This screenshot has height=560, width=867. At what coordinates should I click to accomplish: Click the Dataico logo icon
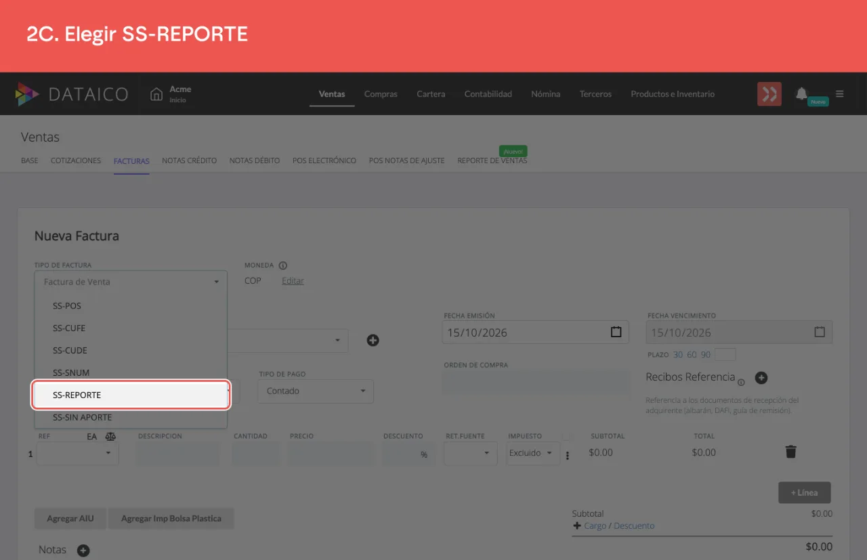(27, 94)
